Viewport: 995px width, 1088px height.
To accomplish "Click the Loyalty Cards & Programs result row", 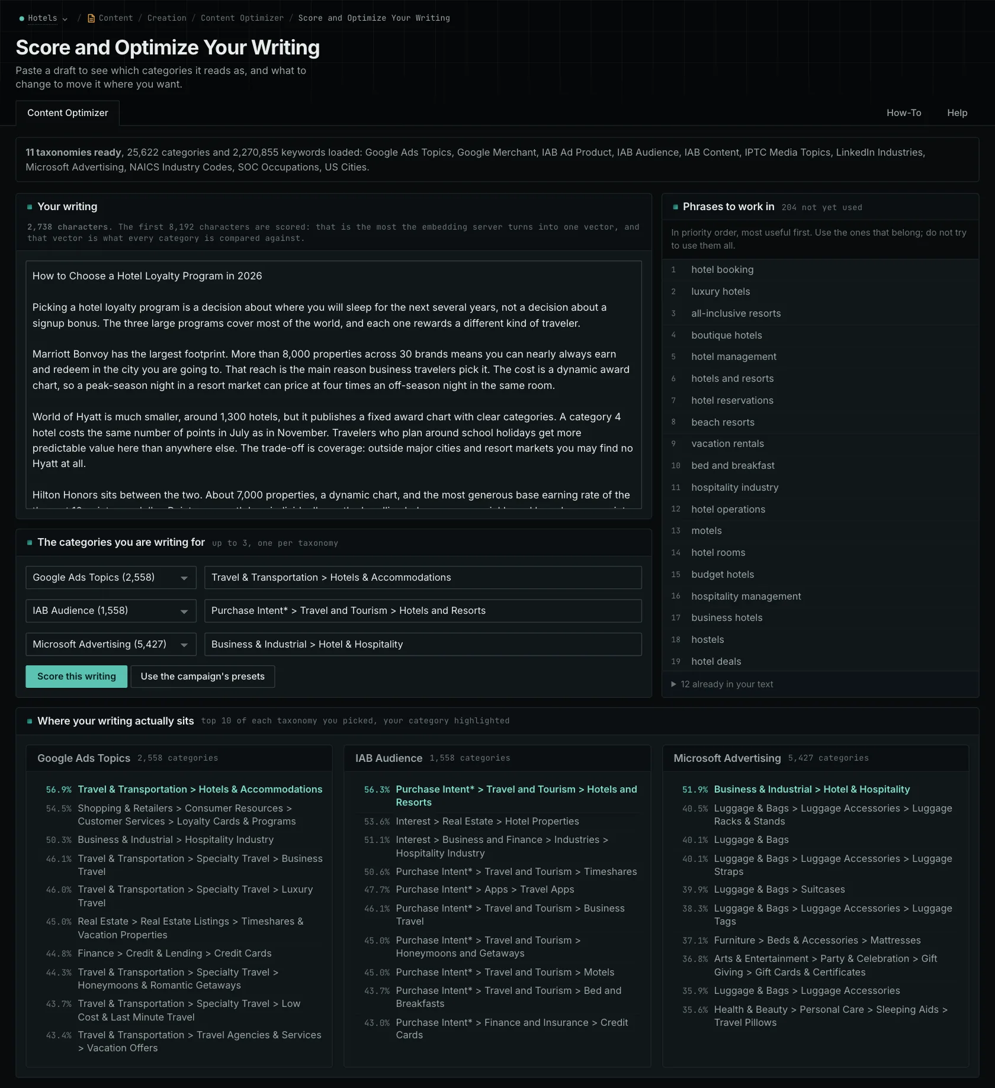I will (x=184, y=815).
